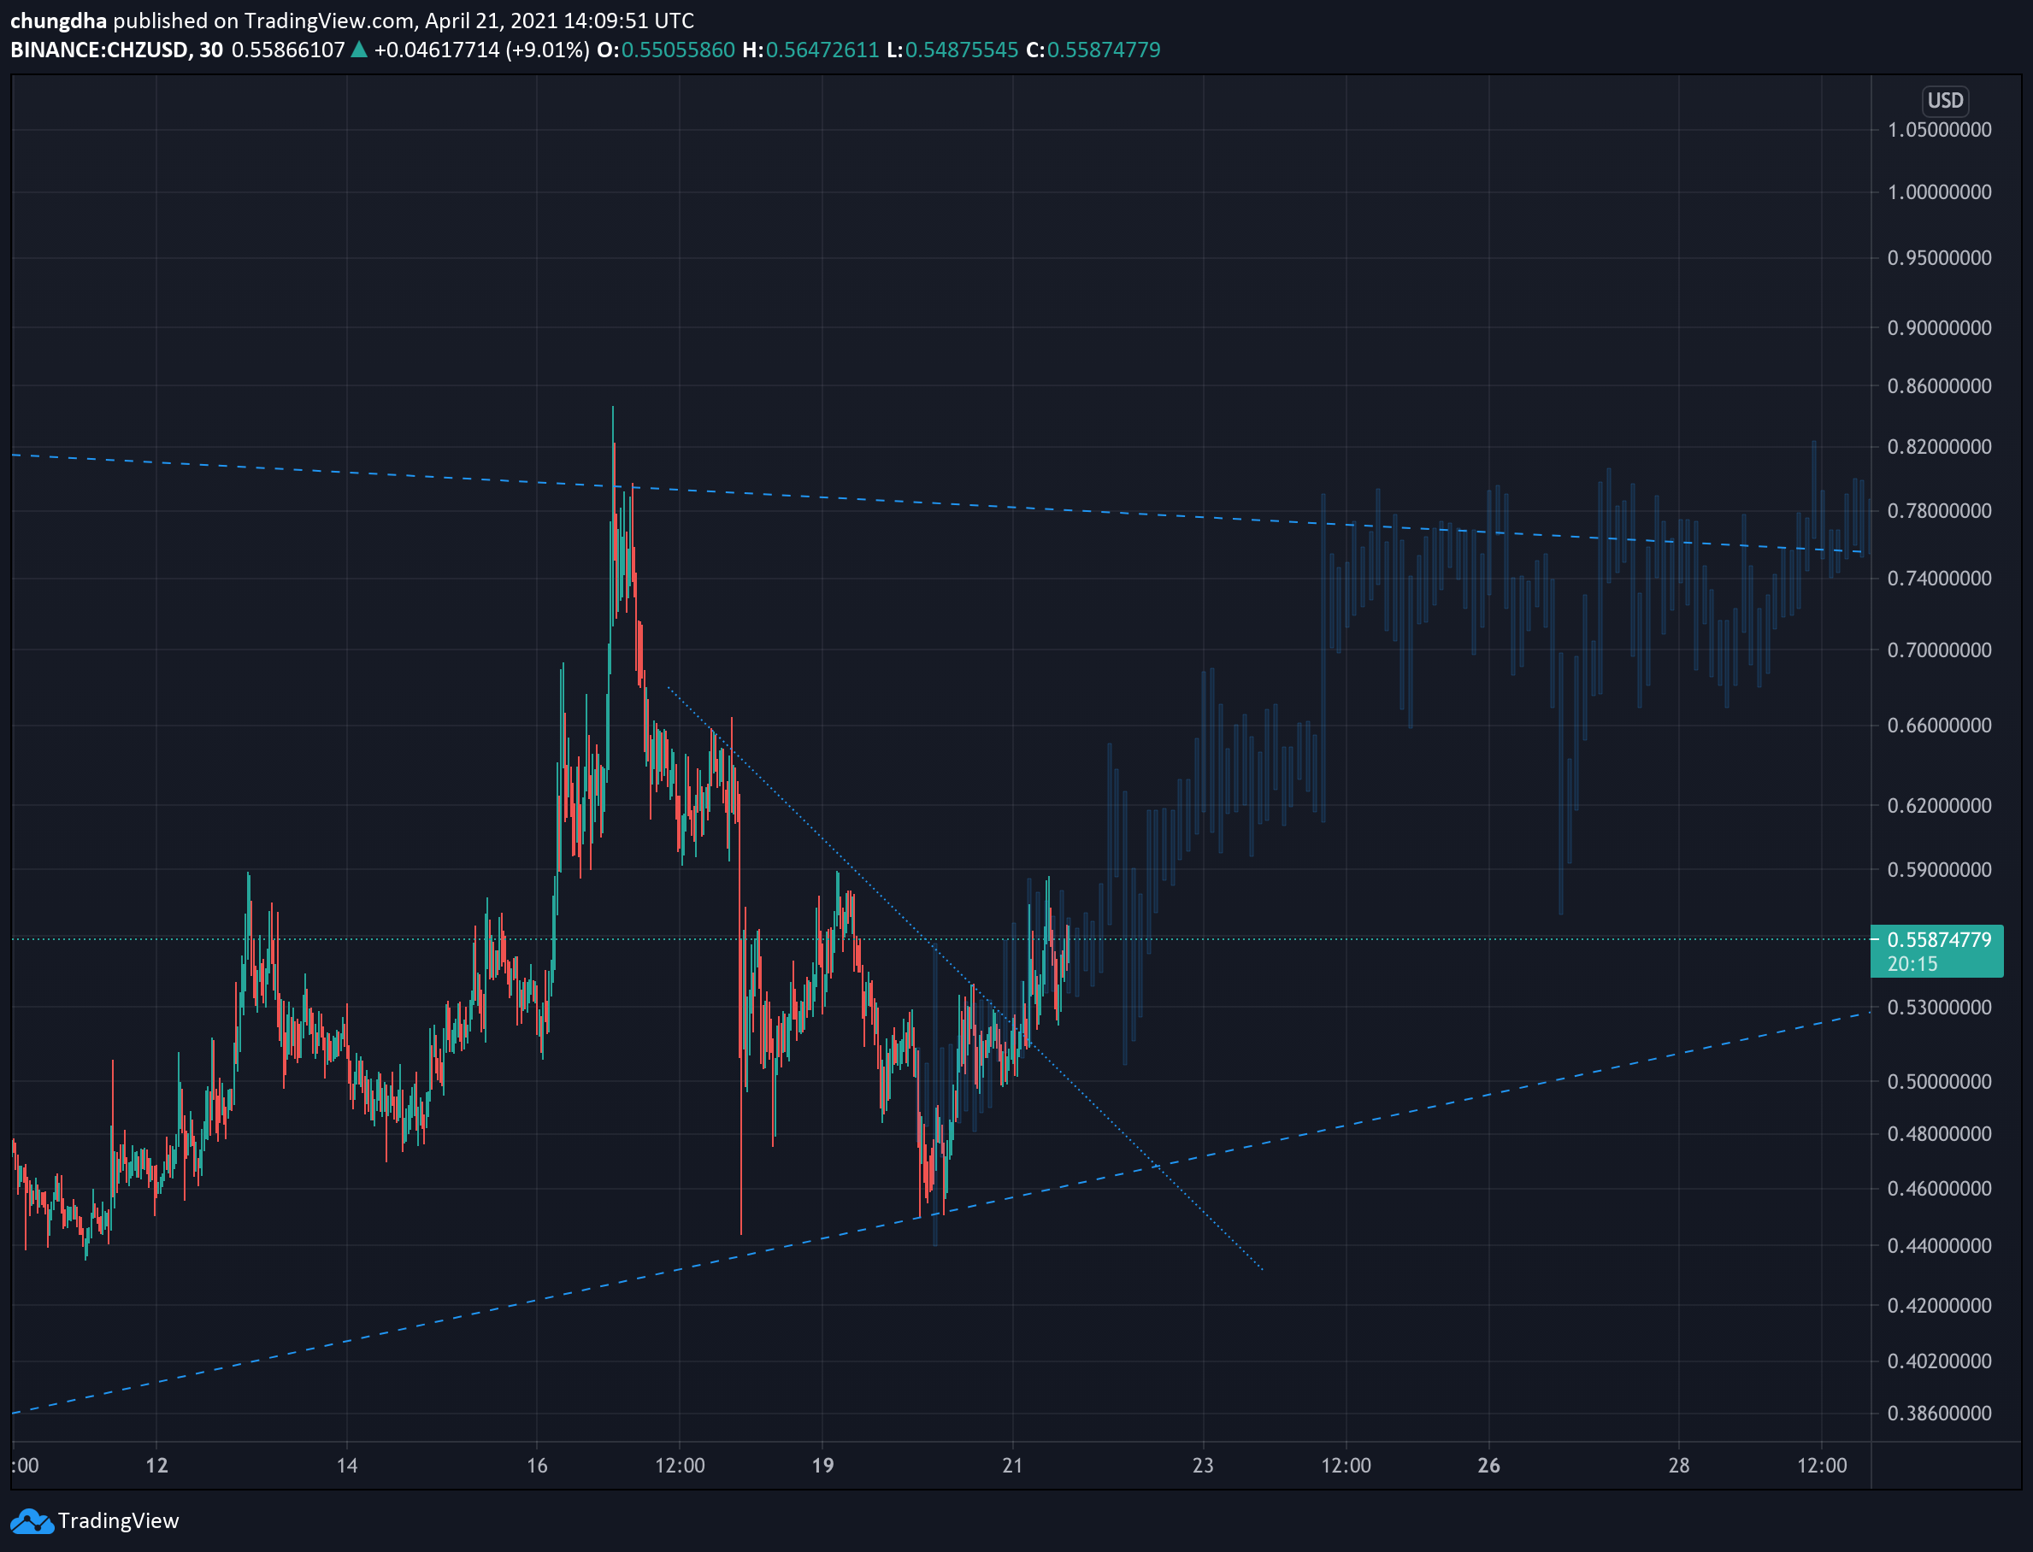Click the USD currency label button

coord(1945,100)
